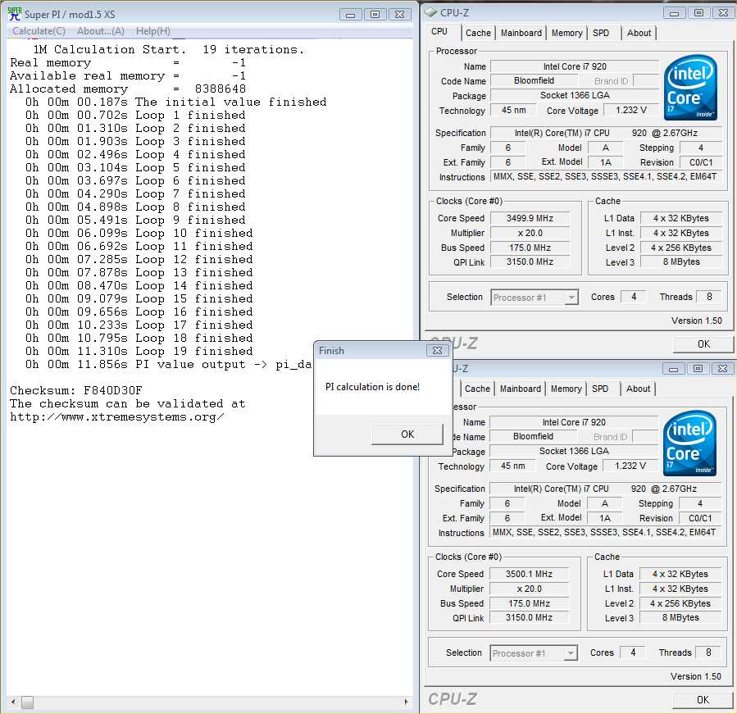Close the Finish dialog with its X button
Screen dimensions: 737x714
click(437, 351)
